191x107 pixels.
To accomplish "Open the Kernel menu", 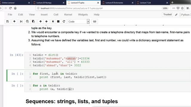I will [68, 15].
